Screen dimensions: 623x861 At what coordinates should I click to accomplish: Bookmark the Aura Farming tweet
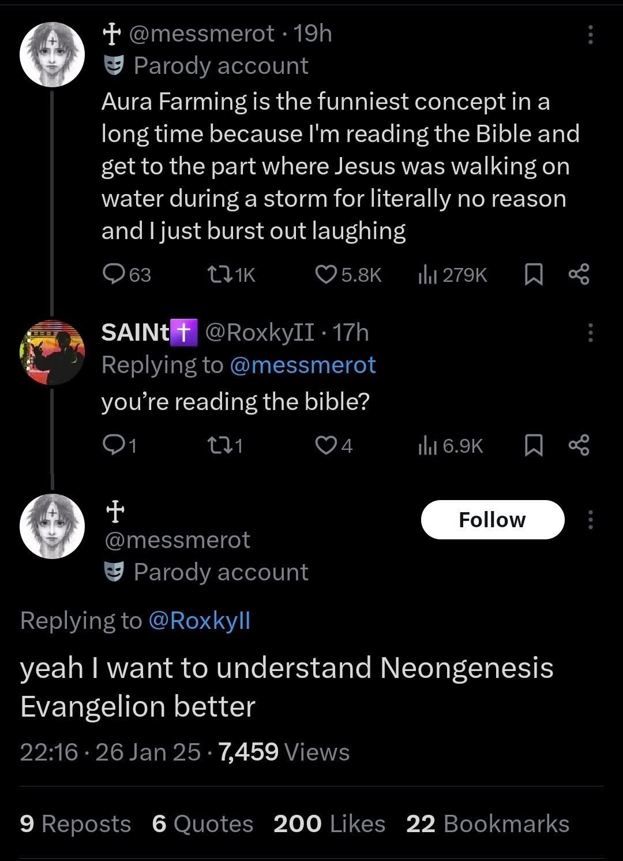coord(534,275)
